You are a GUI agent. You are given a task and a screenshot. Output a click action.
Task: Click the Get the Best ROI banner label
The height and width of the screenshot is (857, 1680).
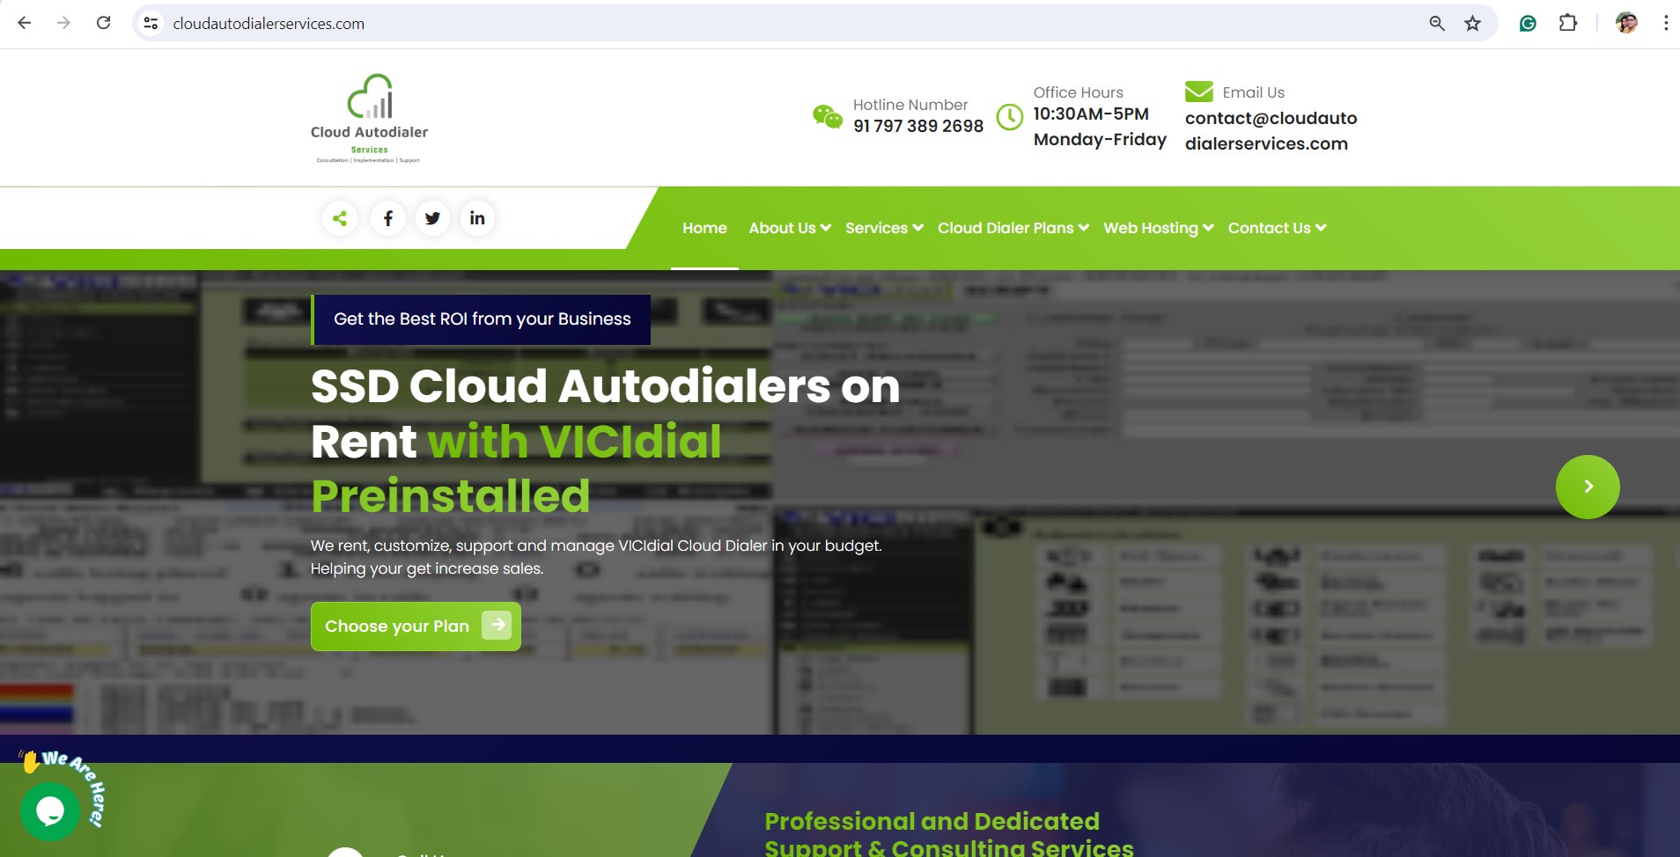pyautogui.click(x=482, y=319)
